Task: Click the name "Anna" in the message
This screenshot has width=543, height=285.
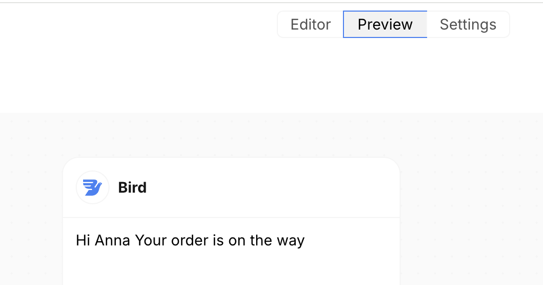Action: pyautogui.click(x=113, y=241)
